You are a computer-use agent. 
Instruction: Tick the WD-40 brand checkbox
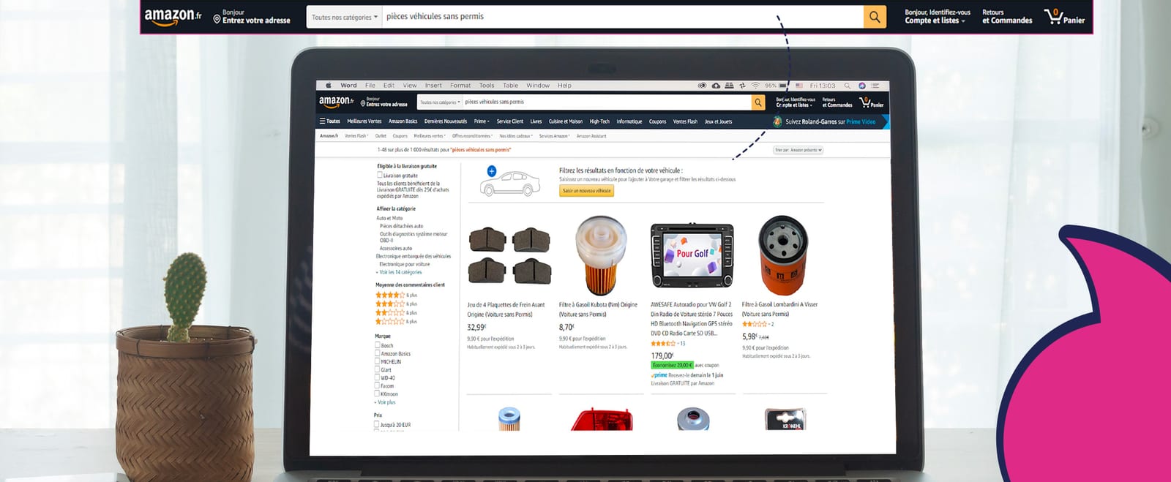378,377
